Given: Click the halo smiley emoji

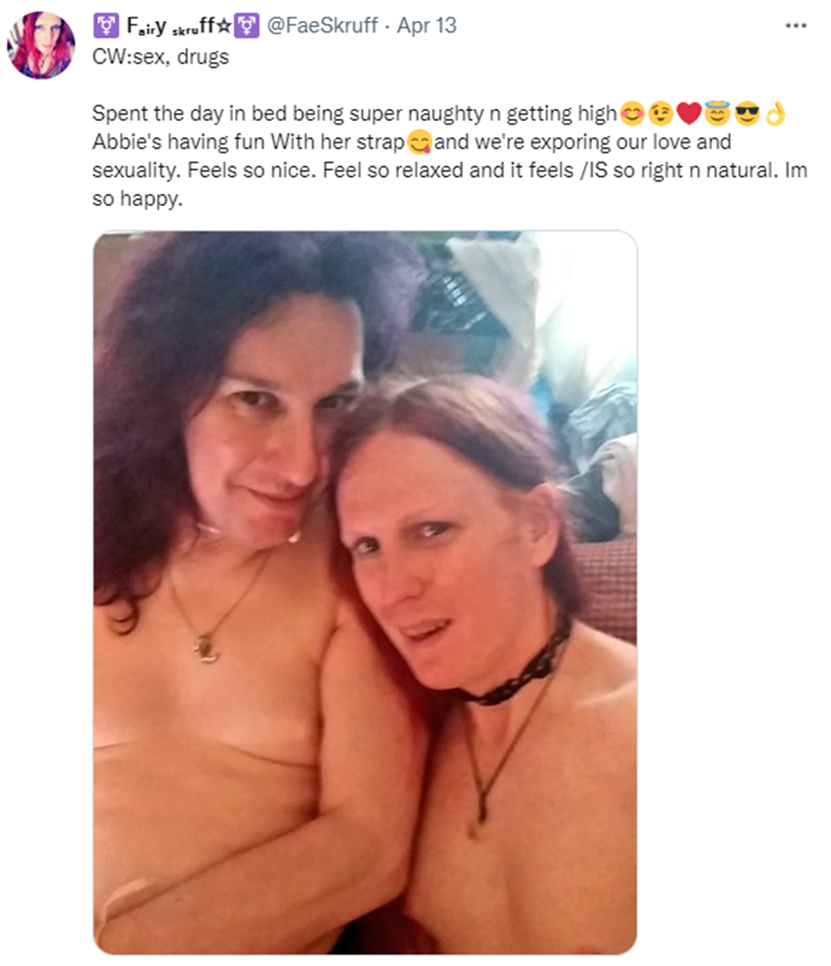Looking at the screenshot, I should (x=717, y=113).
